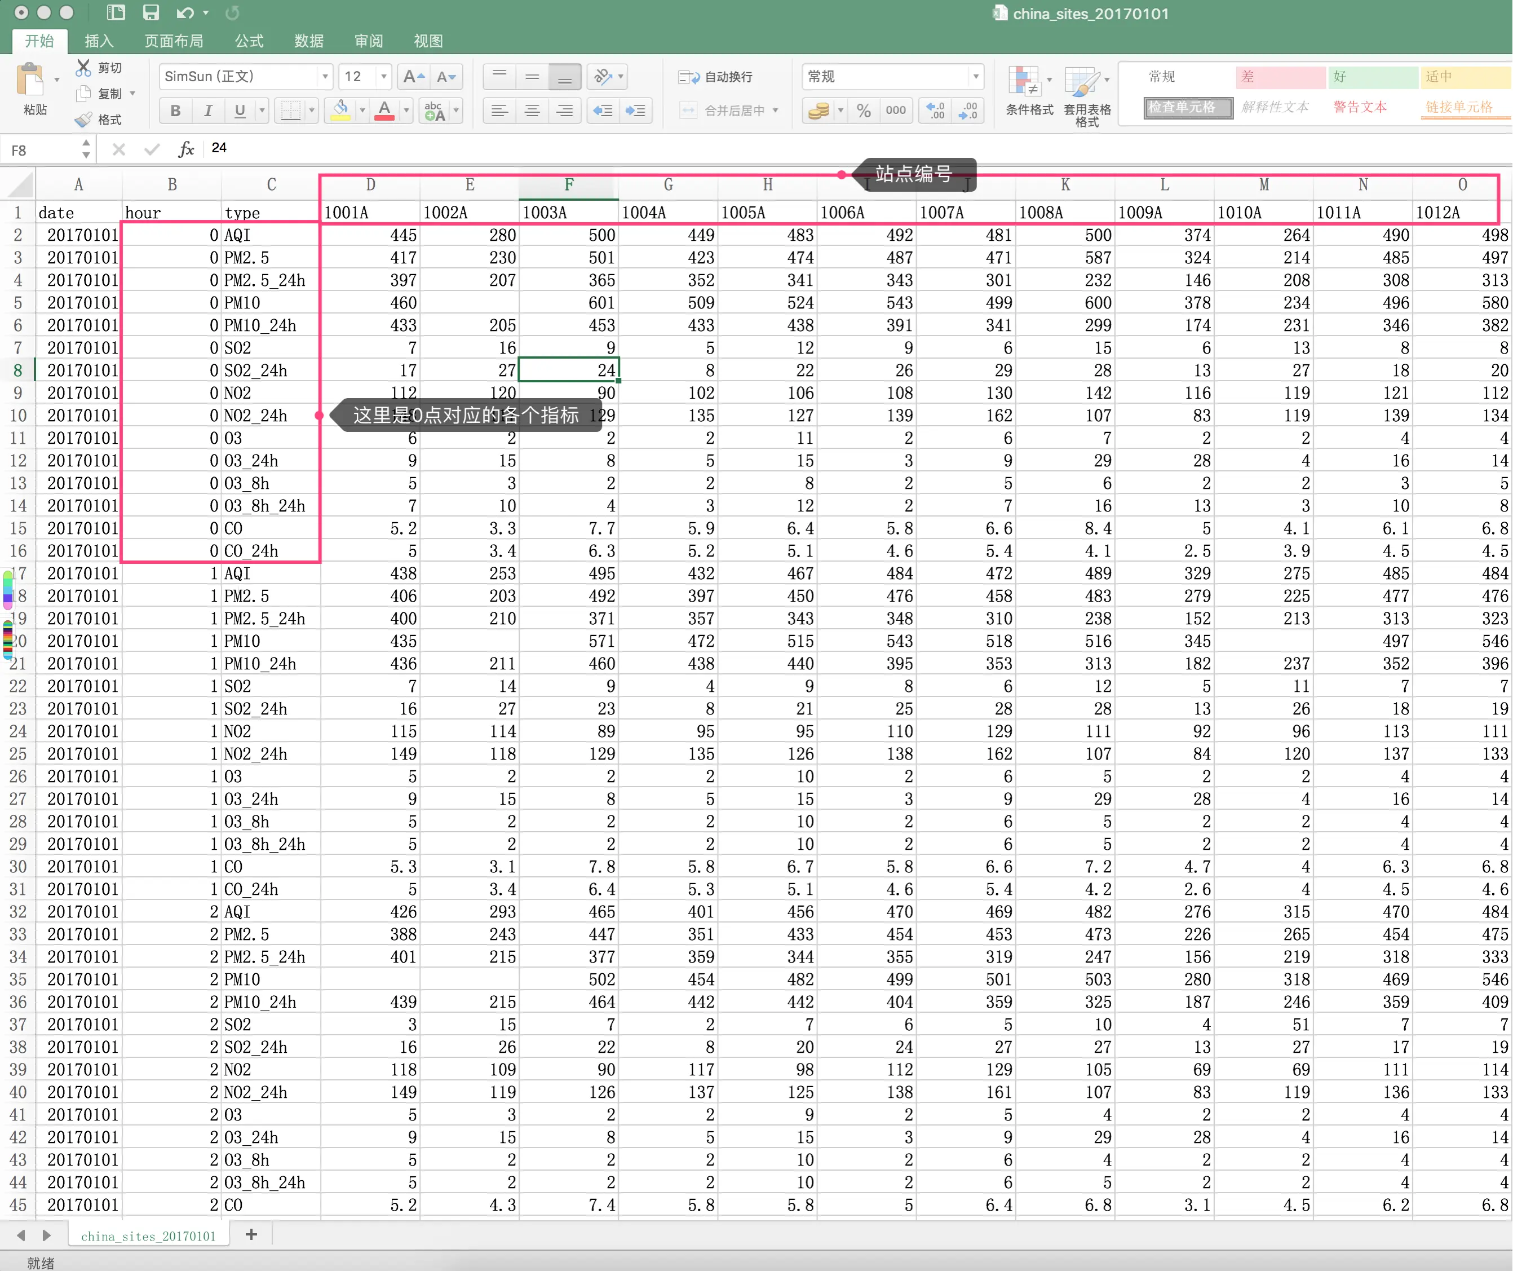Click the Format Painter brush icon
This screenshot has width=1513, height=1271.
tap(83, 120)
